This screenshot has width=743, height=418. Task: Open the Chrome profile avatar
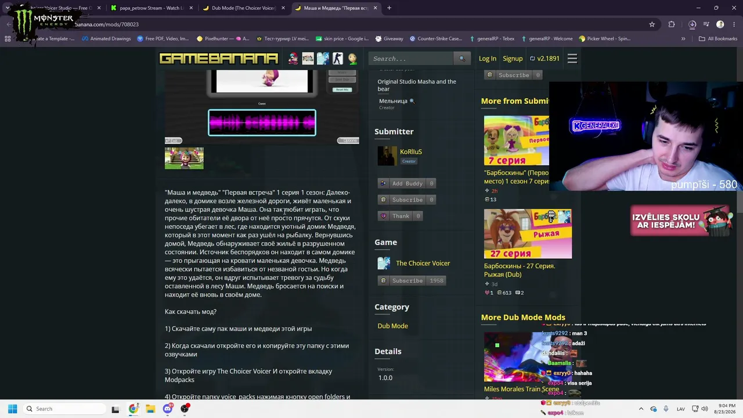tap(720, 24)
